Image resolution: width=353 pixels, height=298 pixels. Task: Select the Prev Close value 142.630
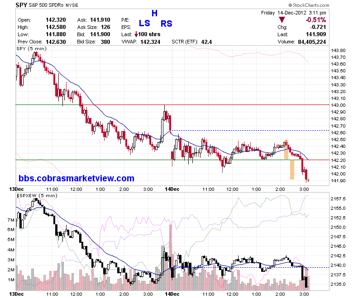point(56,42)
